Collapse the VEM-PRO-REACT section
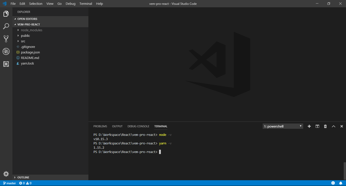Image resolution: width=346 pixels, height=186 pixels. 50,24
